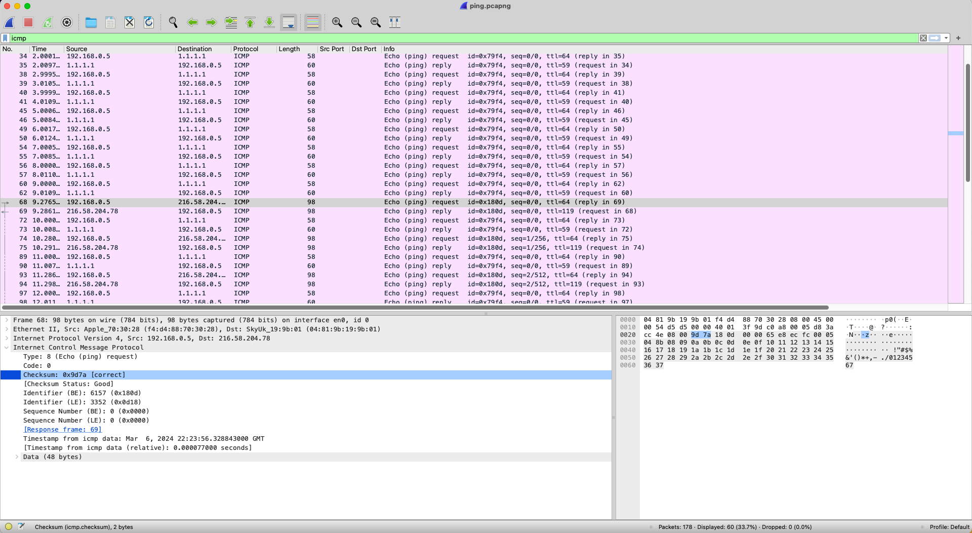Click into the icmp filter field
The image size is (972, 533).
(463, 38)
